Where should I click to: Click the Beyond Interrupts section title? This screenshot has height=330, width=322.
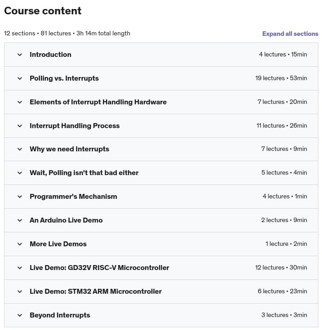(x=60, y=315)
